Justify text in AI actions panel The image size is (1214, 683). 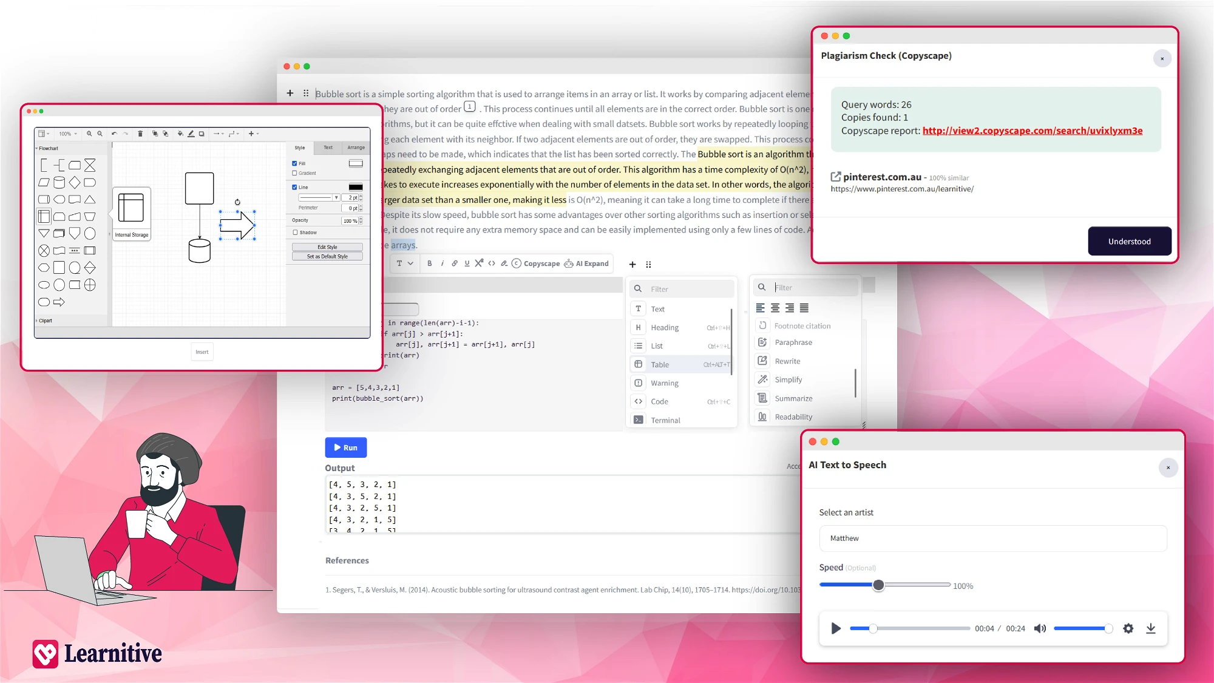click(x=804, y=308)
